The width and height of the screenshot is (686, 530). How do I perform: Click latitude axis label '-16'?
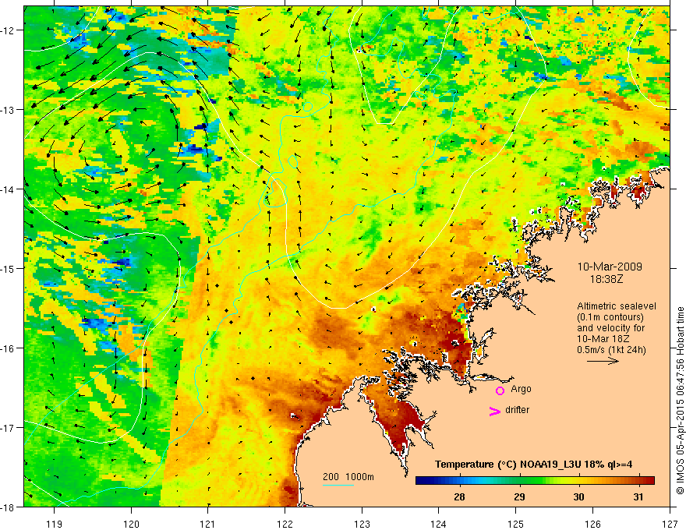pos(7,348)
